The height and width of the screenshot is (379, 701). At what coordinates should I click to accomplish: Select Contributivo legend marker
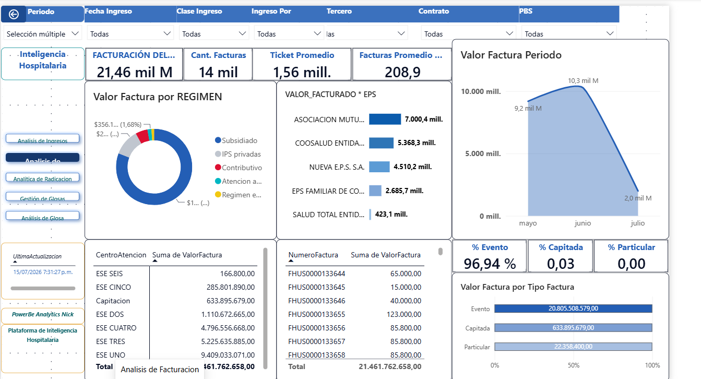218,168
